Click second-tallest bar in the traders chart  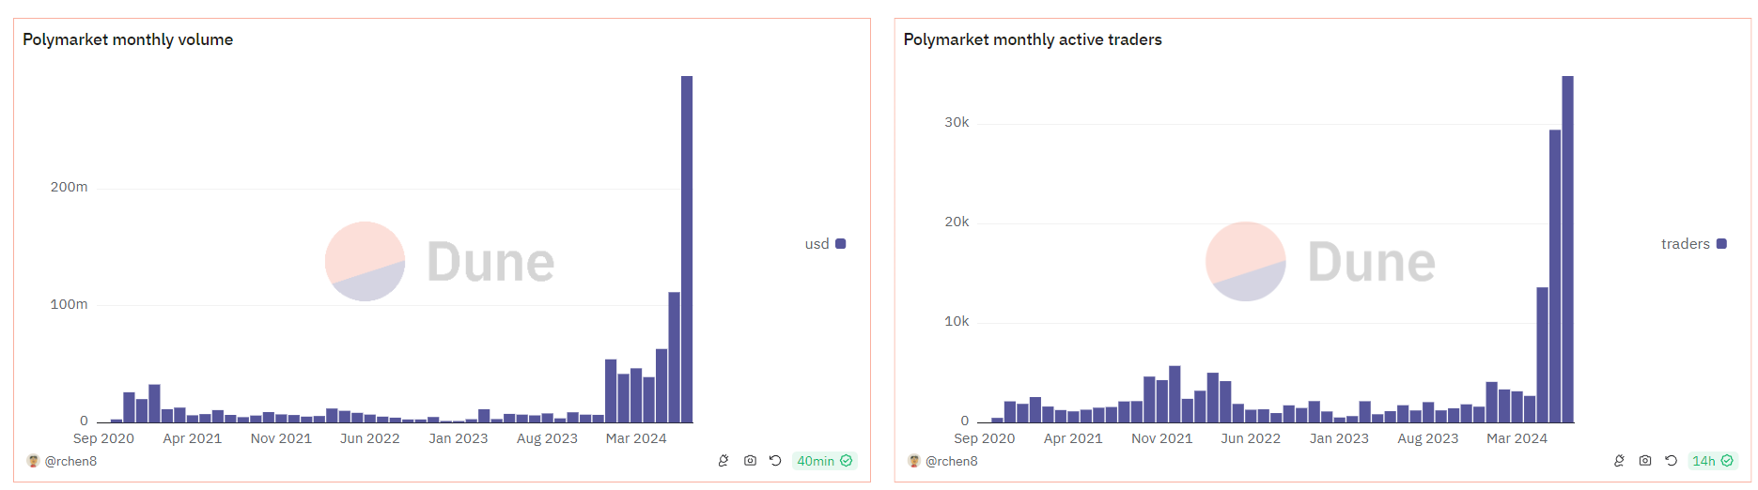(1555, 276)
